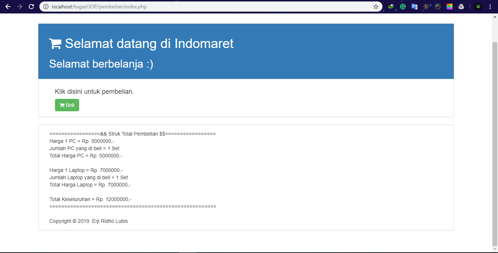Open the Grammarly extension
498x253 pixels.
(x=403, y=7)
